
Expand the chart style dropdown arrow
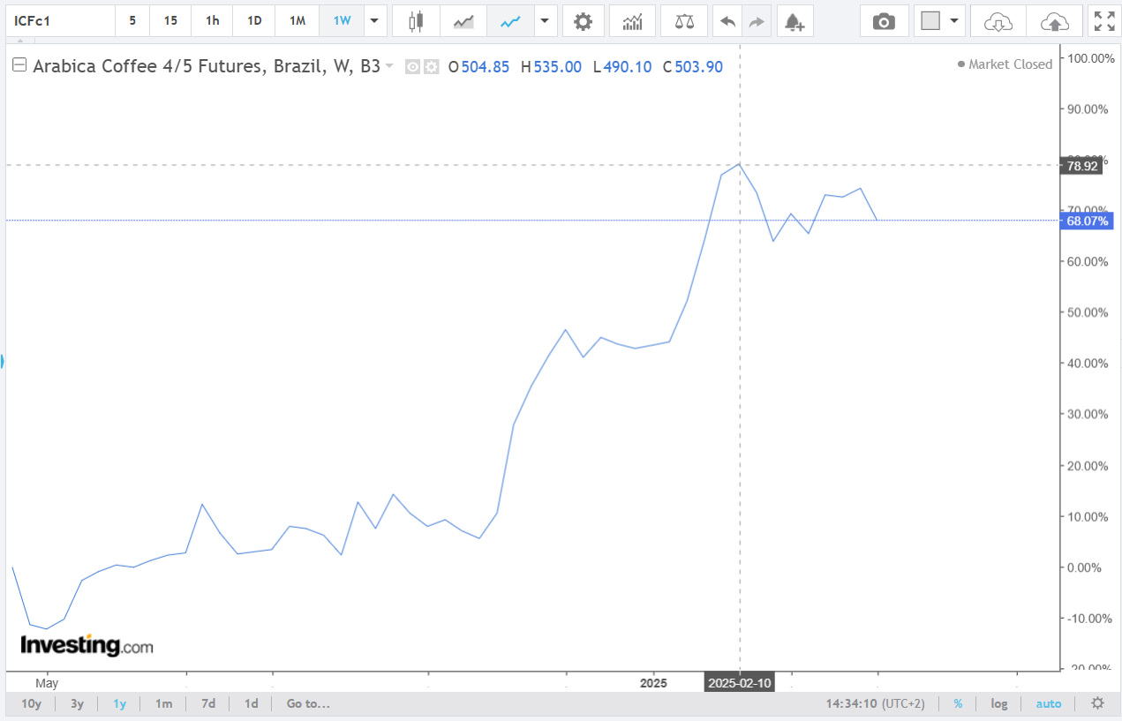545,21
